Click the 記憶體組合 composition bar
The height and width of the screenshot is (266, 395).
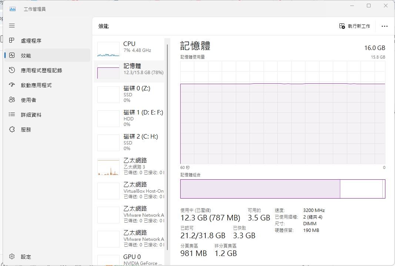click(282, 189)
